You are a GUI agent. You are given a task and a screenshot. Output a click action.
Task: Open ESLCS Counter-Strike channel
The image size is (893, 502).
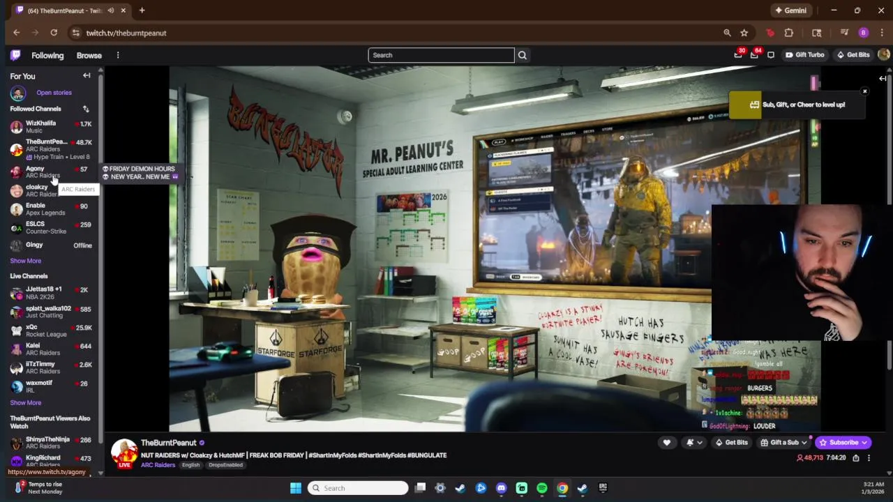[51, 227]
